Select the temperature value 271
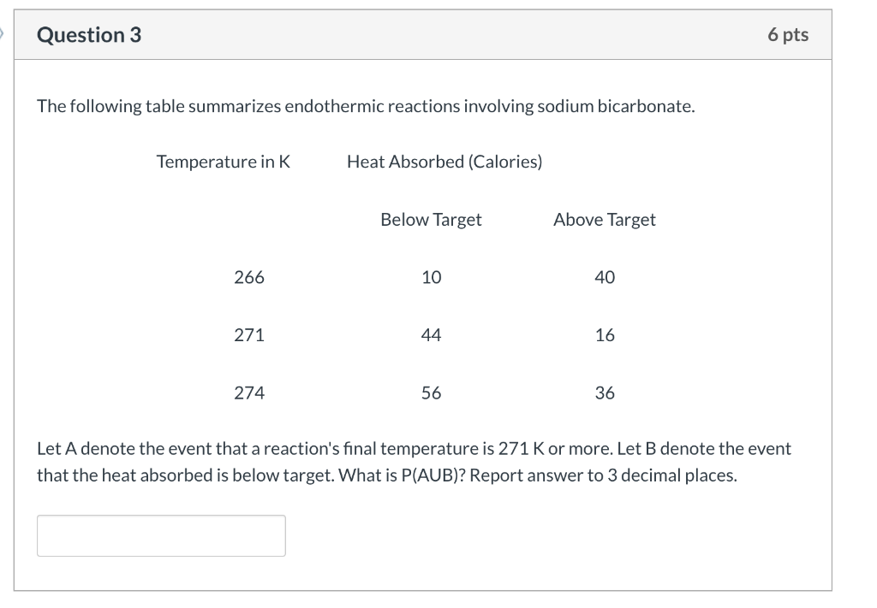Viewport: 877px width, 608px height. point(248,334)
